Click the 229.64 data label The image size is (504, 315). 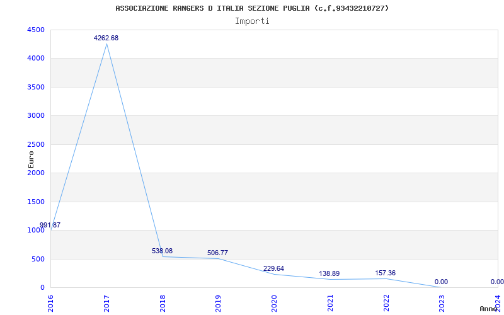click(x=273, y=268)
